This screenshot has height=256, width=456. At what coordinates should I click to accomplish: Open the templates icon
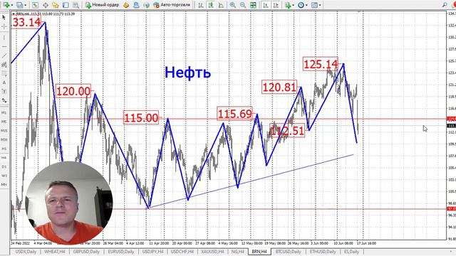pos(314,5)
